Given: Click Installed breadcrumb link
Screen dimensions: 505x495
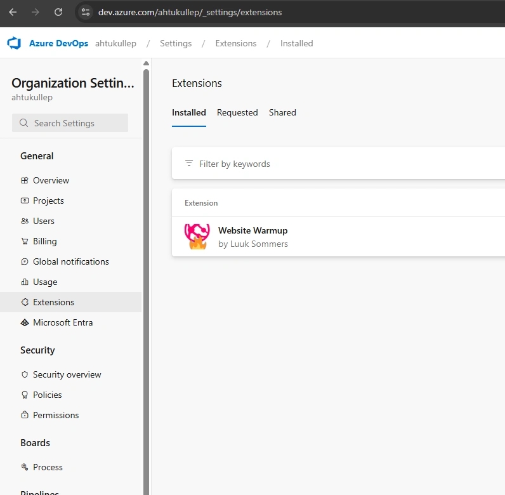Looking at the screenshot, I should pyautogui.click(x=297, y=43).
